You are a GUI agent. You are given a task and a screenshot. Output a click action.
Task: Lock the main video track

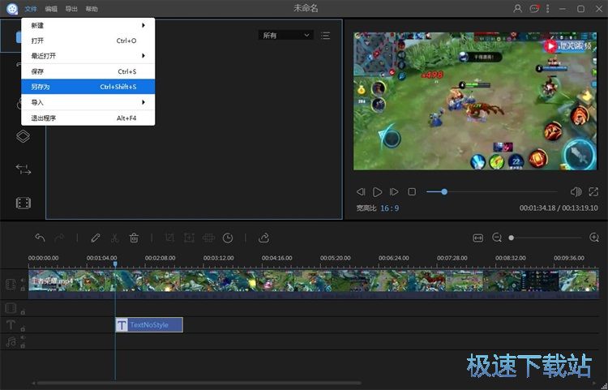click(23, 289)
